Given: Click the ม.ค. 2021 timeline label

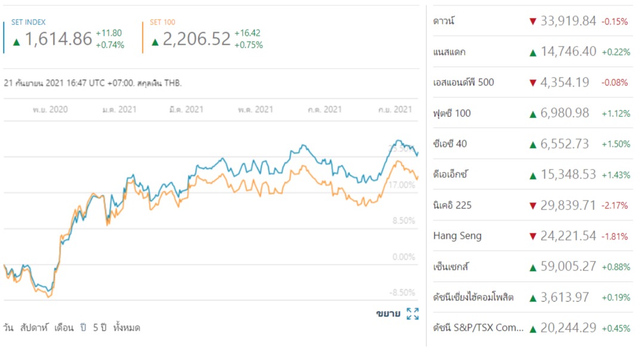Looking at the screenshot, I should (120, 109).
